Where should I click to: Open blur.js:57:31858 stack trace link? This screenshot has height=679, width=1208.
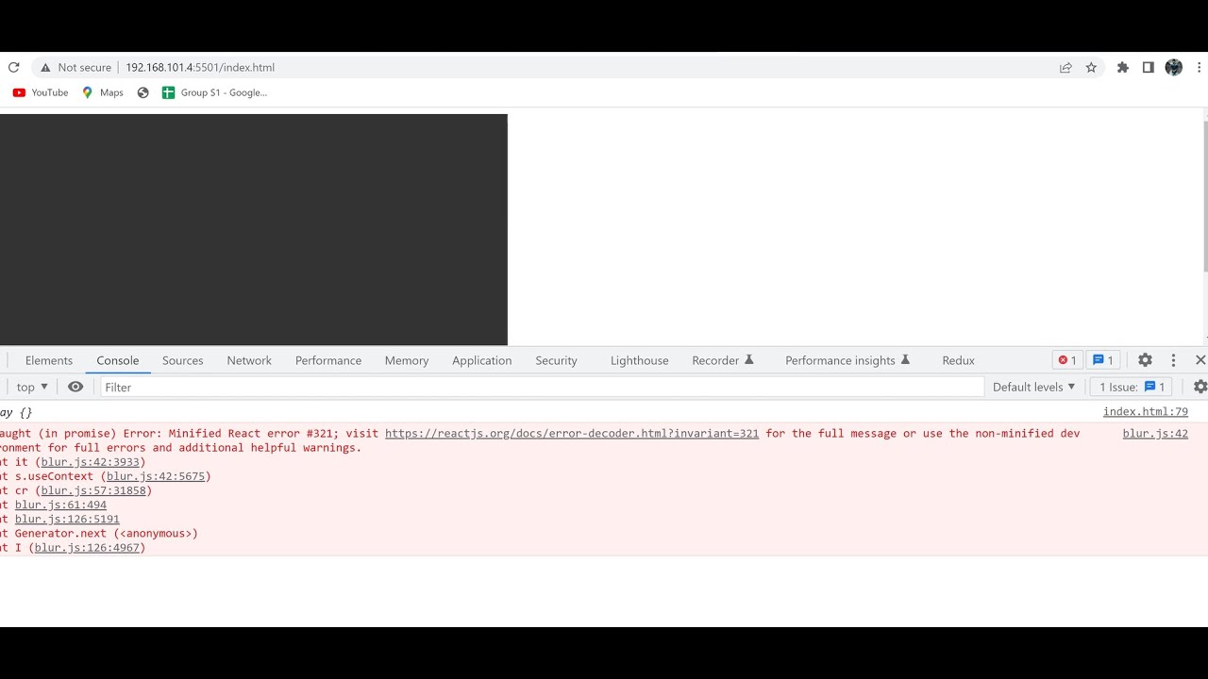tap(93, 490)
